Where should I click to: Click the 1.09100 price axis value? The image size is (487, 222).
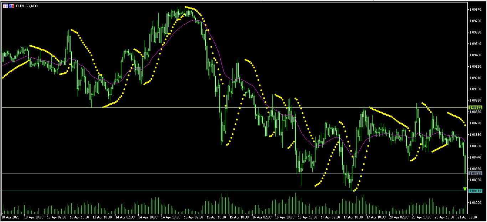pos(476,89)
